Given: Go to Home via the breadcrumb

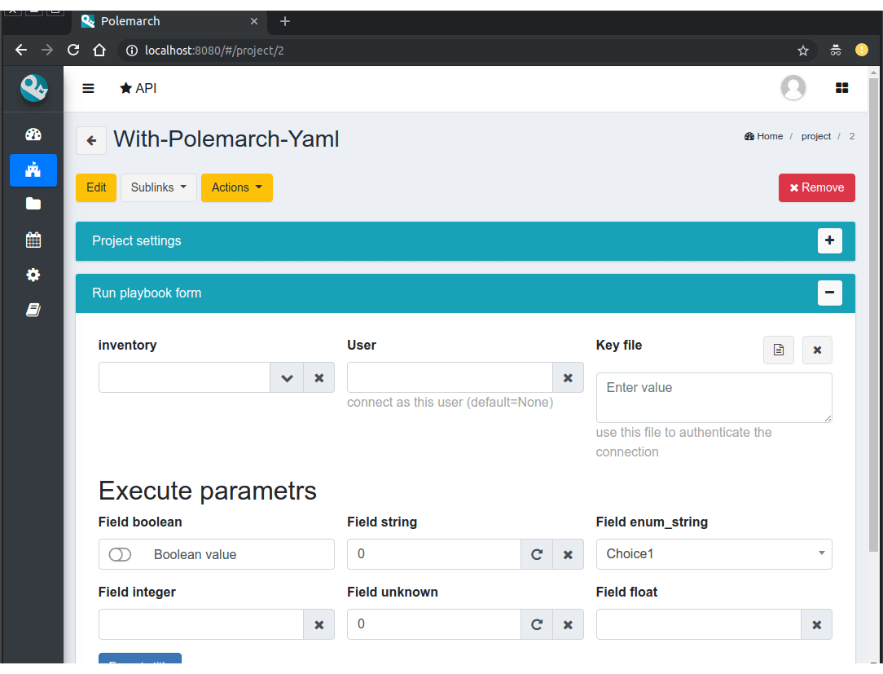Looking at the screenshot, I should click(763, 136).
